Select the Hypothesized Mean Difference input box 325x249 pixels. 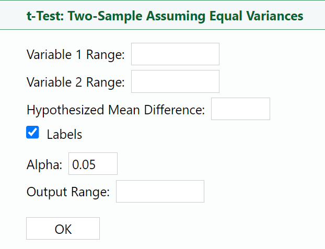coord(240,109)
